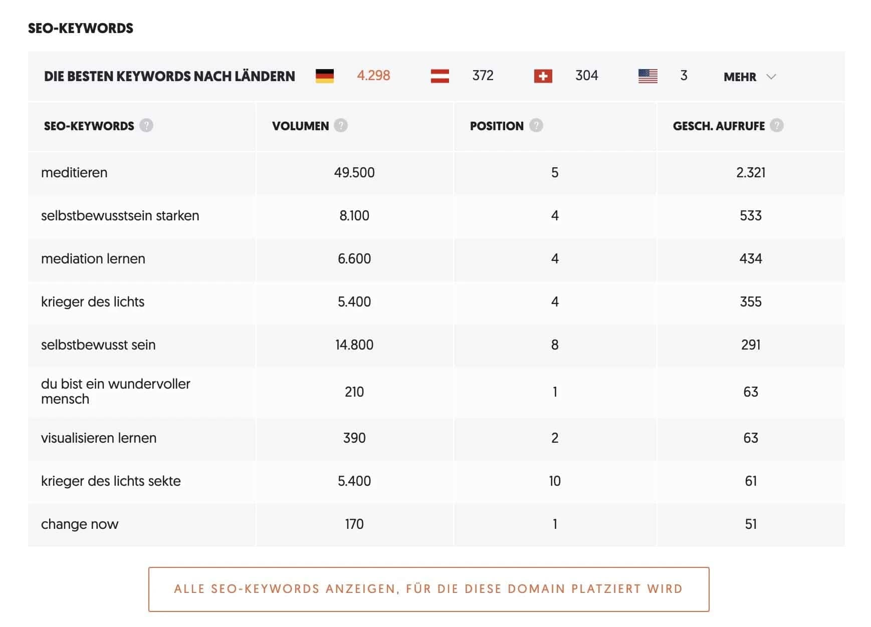Select the German flag country filter

tap(325, 75)
